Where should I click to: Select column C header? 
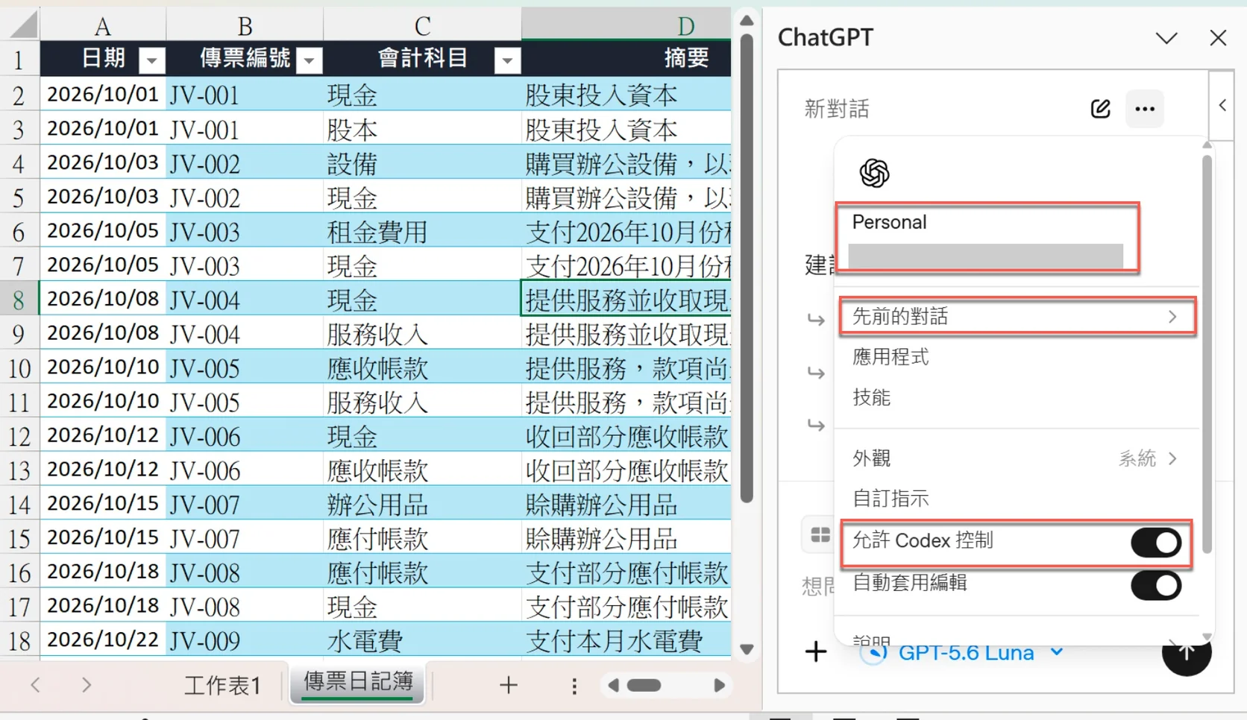[x=422, y=25]
